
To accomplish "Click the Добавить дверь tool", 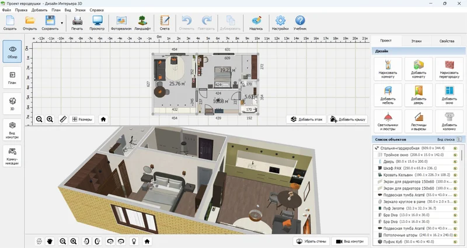I will [x=419, y=95].
